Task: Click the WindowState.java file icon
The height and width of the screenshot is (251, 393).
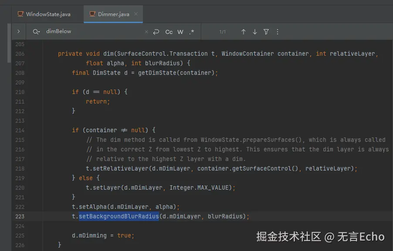Action: 20,14
